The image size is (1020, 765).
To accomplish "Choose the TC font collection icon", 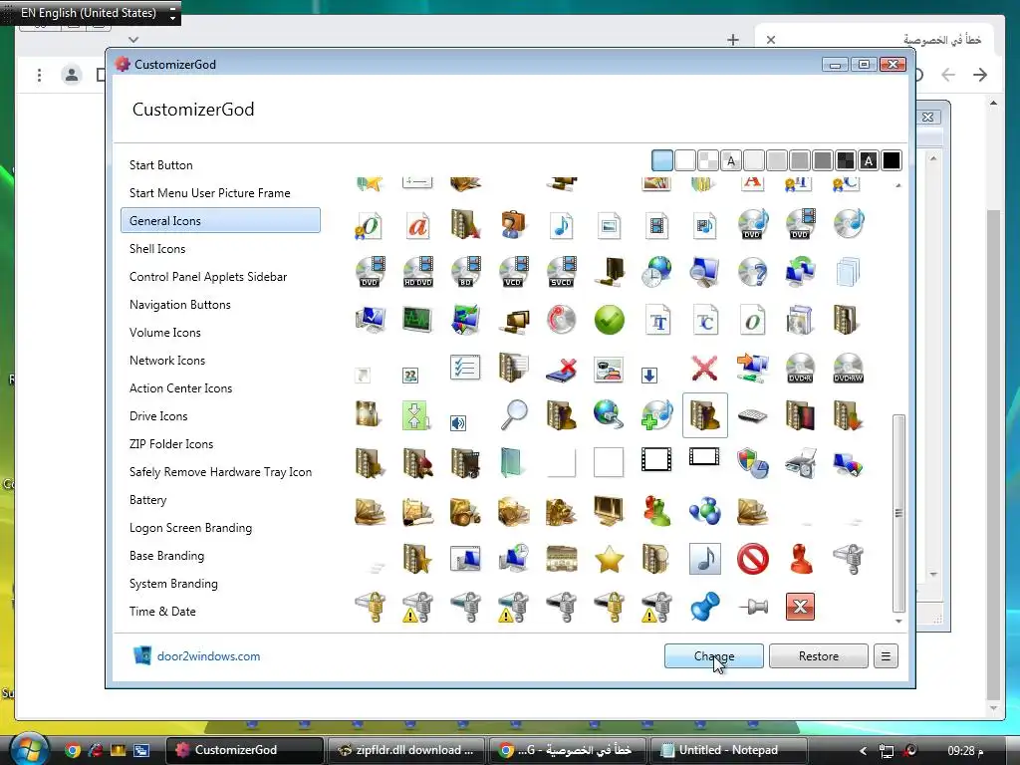I will click(705, 320).
